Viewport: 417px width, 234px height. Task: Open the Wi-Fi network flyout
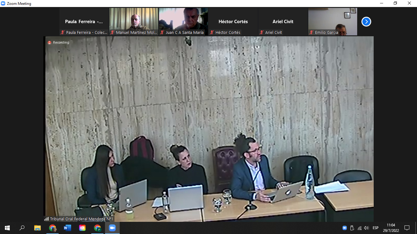click(360, 228)
